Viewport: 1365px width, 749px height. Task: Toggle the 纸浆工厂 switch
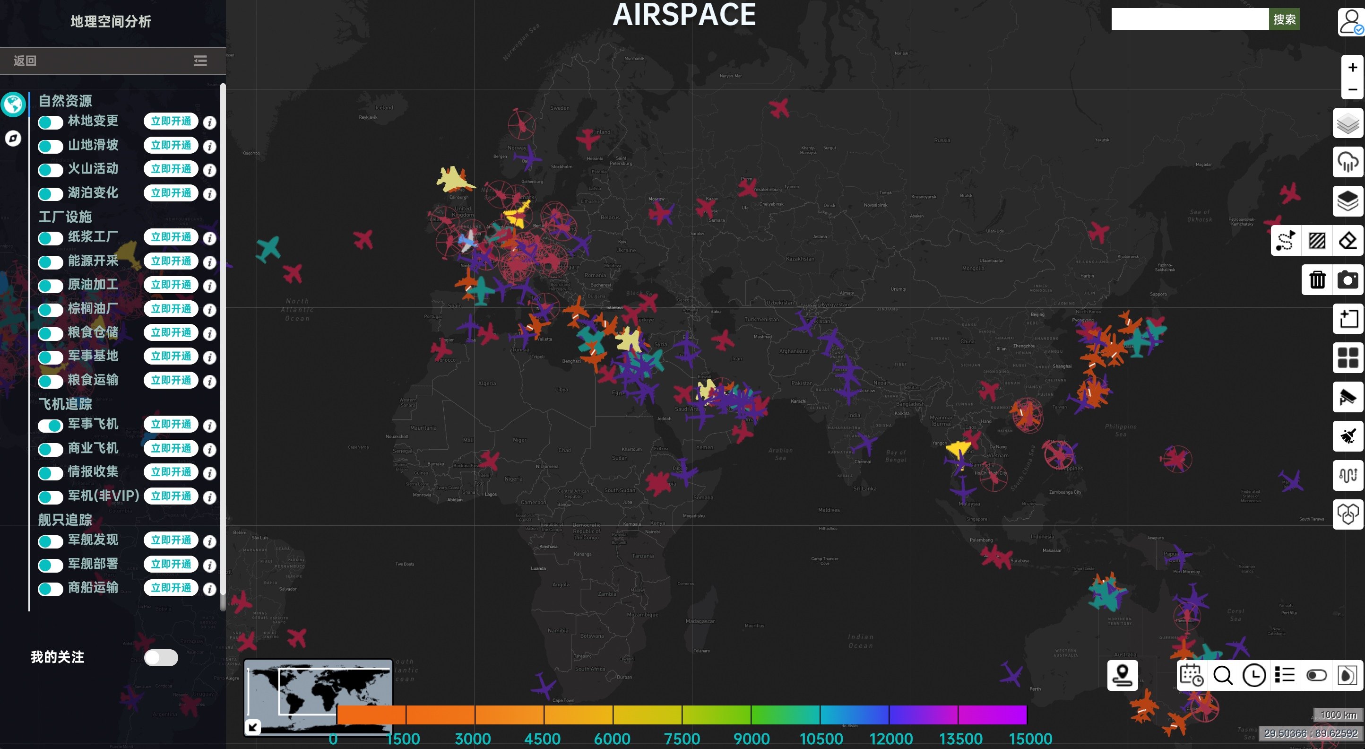point(51,238)
